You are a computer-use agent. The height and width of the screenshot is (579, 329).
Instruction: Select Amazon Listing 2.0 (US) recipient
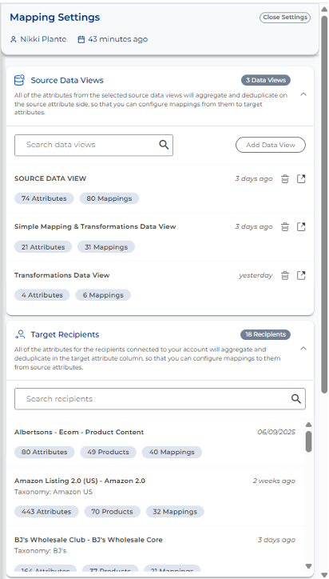[x=155, y=497]
